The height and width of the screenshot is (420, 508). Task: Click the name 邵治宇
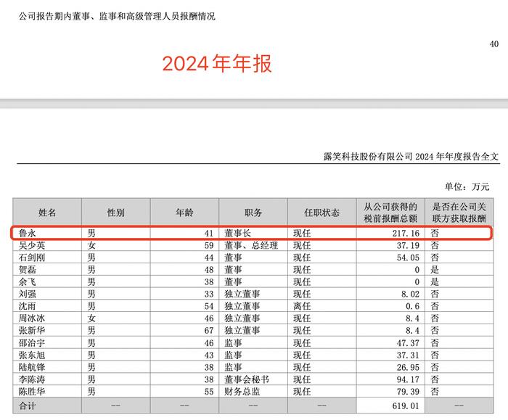click(32, 343)
